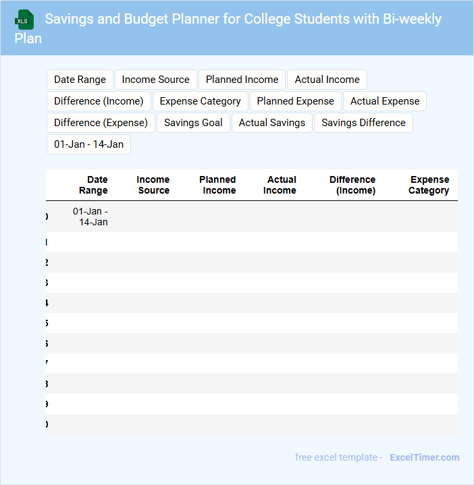Click the Expense Category column header
474x485 pixels.
(429, 185)
